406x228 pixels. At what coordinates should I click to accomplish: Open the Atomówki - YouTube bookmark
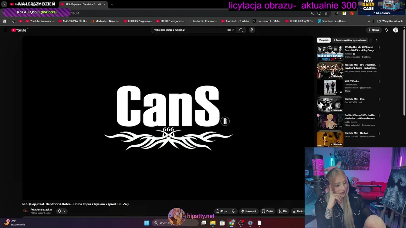[235, 21]
